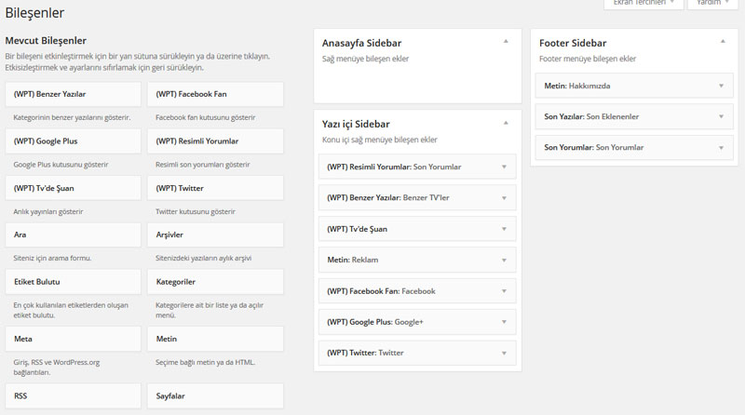Click the available Metin widget
Screen dimensions: 745x415
(215, 339)
